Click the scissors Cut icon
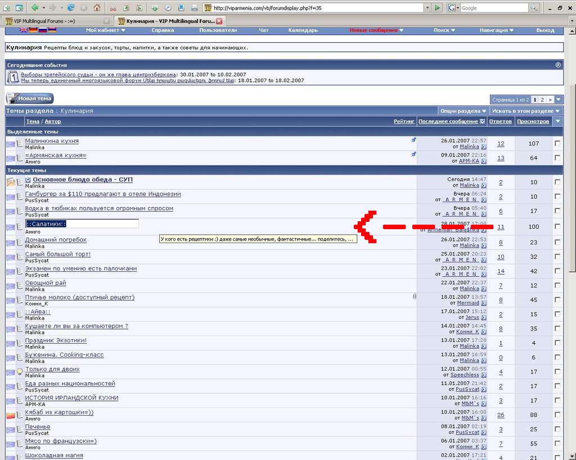The height and width of the screenshot is (460, 576). [x=112, y=8]
